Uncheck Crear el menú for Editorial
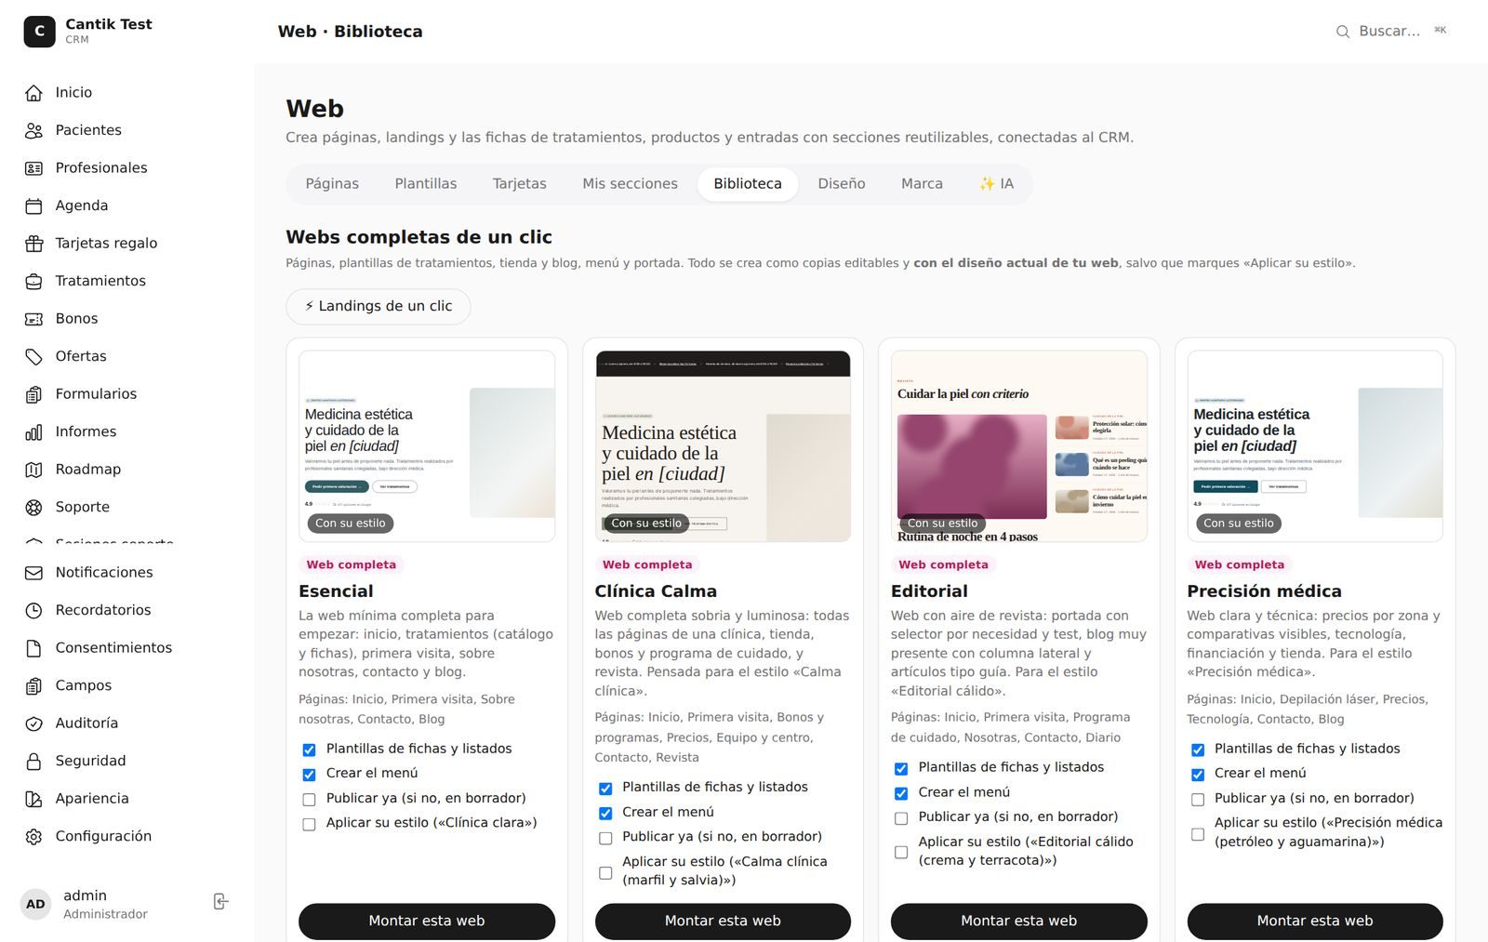 [901, 793]
